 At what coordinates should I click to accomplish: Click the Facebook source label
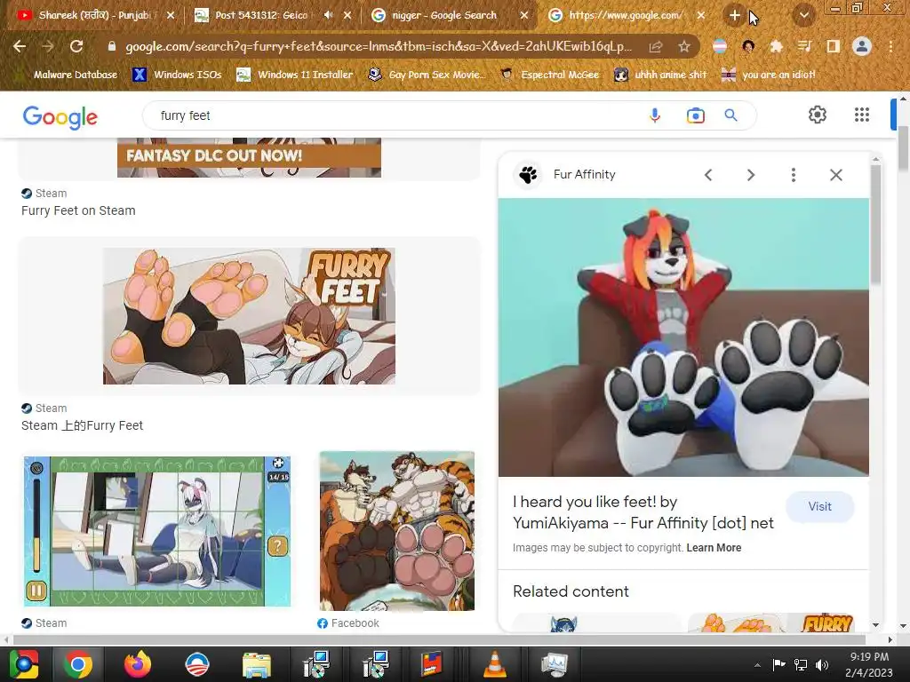[347, 623]
